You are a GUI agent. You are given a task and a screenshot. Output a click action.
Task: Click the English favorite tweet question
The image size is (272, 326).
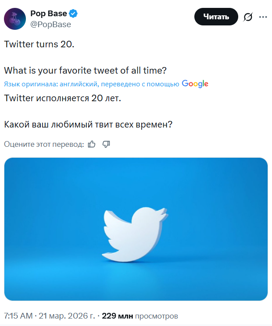85,70
